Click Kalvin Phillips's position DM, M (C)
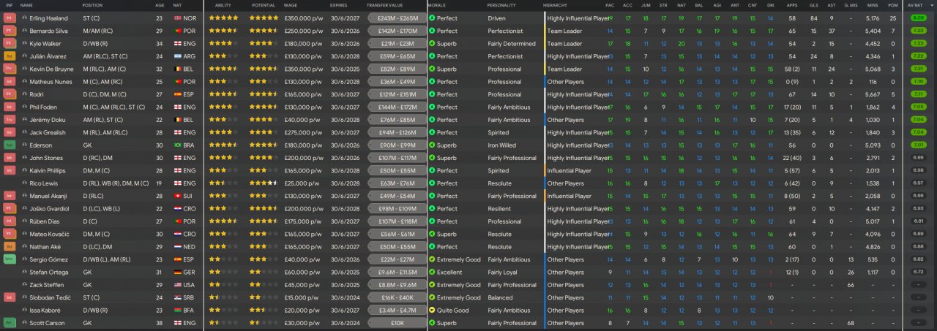The height and width of the screenshot is (331, 937). point(97,170)
